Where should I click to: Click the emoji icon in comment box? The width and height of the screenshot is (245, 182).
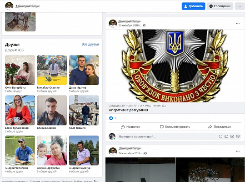[x=220, y=136]
